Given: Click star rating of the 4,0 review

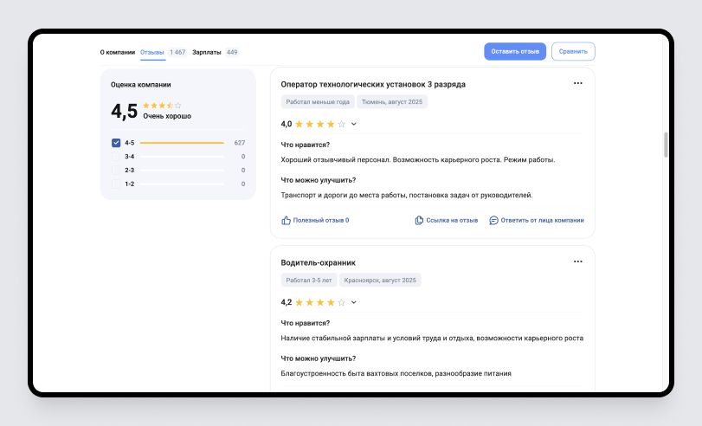Looking at the screenshot, I should 320,124.
